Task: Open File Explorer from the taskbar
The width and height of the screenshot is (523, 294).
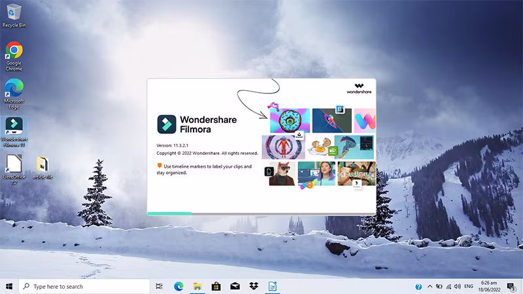Action: (x=197, y=286)
